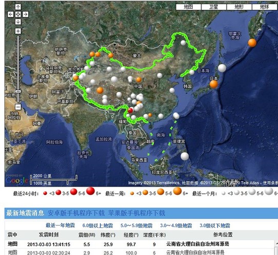Switch to 地图 map view
The image size is (278, 255).
pyautogui.click(x=189, y=7)
